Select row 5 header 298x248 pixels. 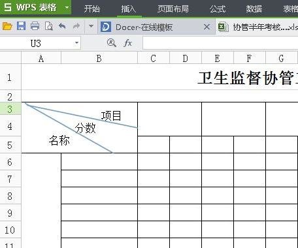(10, 145)
